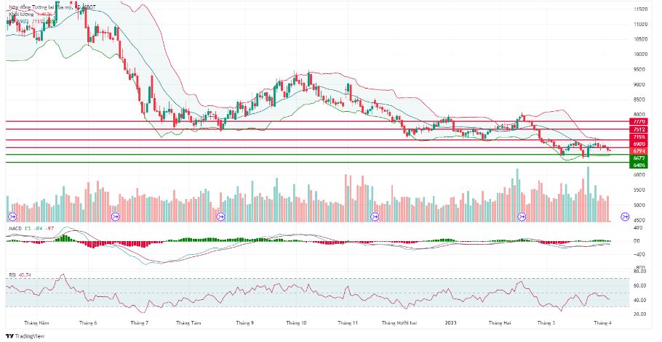Image resolution: width=662 pixels, height=342 pixels.
Task: Select the 751'2 red price label
Action: click(637, 129)
